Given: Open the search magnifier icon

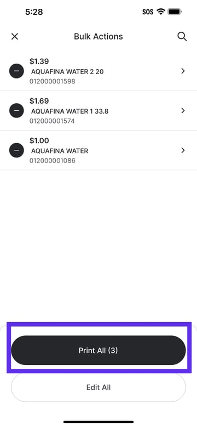Looking at the screenshot, I should [182, 36].
